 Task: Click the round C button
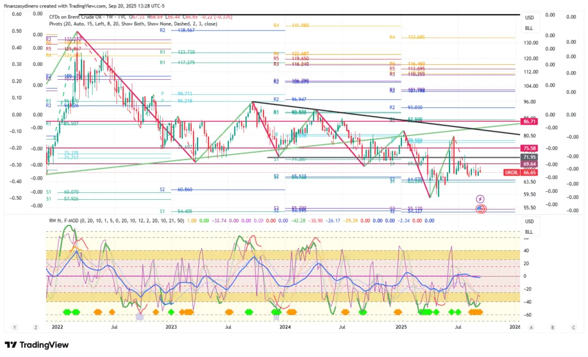point(574,327)
